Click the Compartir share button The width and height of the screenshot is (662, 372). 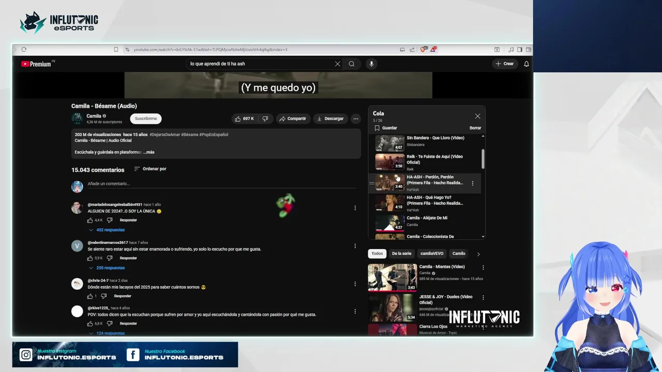[x=293, y=119]
